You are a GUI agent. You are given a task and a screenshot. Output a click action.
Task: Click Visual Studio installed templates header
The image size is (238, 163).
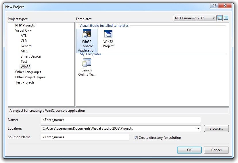tap(104, 26)
